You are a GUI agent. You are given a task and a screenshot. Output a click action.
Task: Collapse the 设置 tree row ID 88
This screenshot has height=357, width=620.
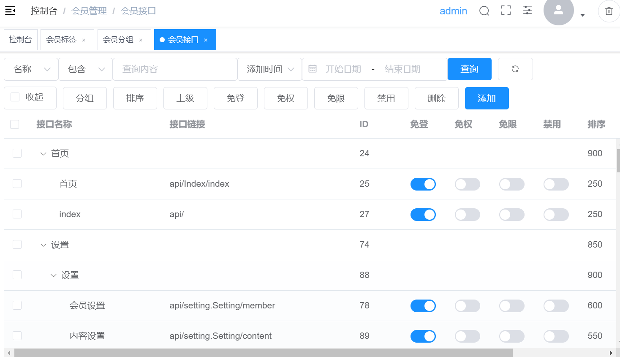point(53,275)
